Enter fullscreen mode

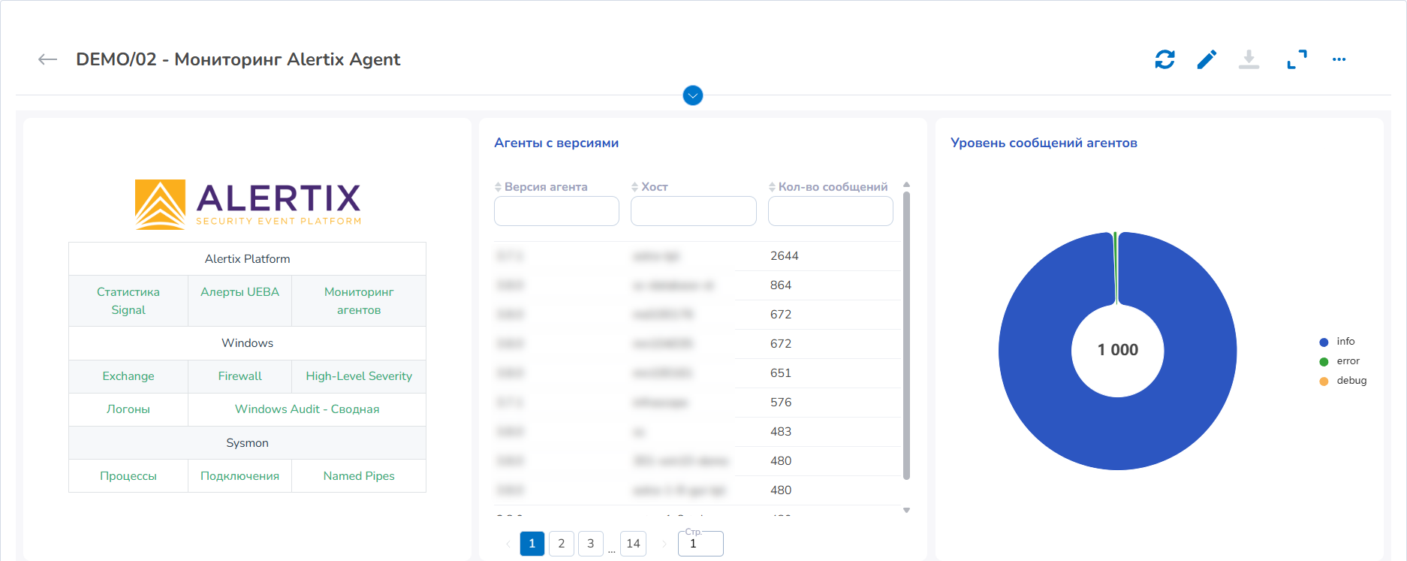(1297, 59)
